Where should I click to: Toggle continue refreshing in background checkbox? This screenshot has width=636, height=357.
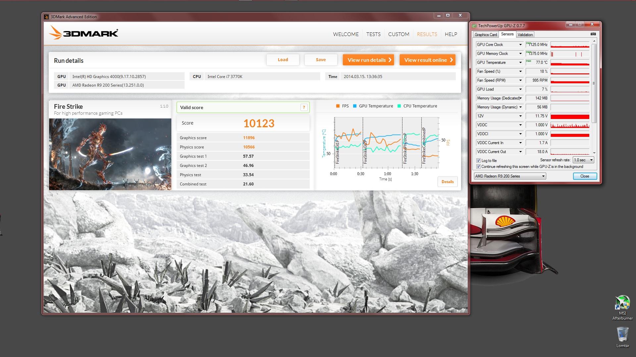(x=478, y=167)
